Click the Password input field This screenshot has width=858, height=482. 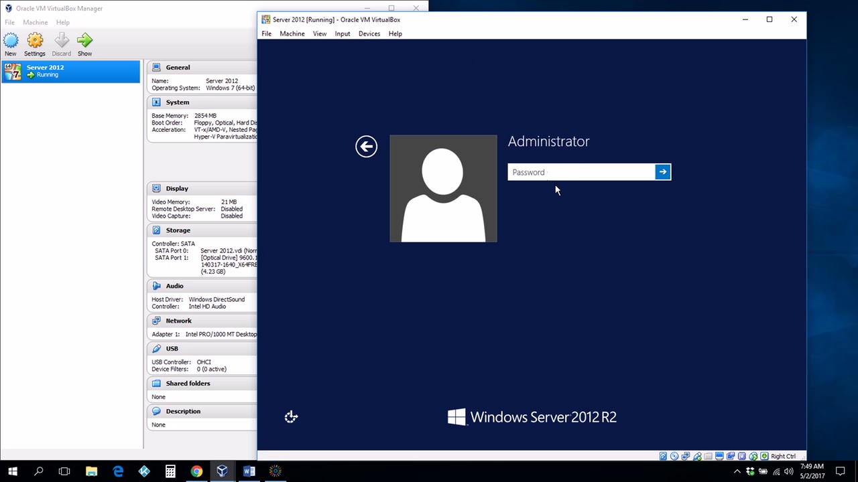coord(581,172)
